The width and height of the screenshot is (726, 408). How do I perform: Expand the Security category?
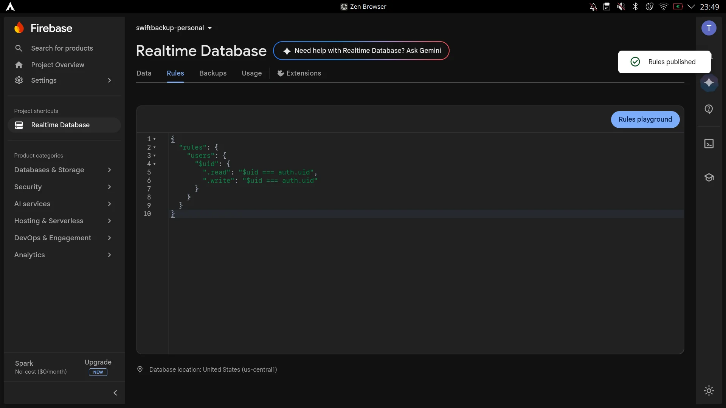(x=109, y=187)
